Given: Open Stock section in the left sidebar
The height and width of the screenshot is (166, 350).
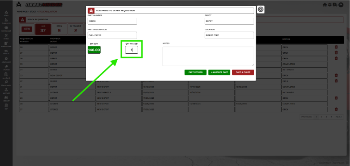Looking at the screenshot, I should 6,37.
